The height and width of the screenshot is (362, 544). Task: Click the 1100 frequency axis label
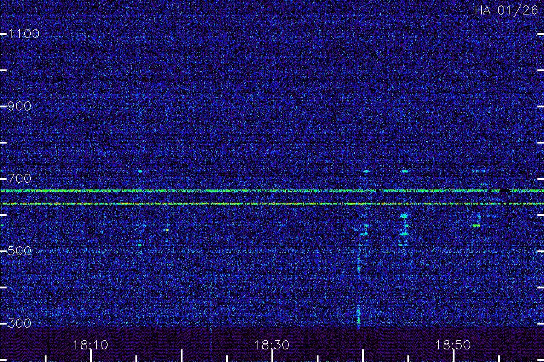(24, 34)
